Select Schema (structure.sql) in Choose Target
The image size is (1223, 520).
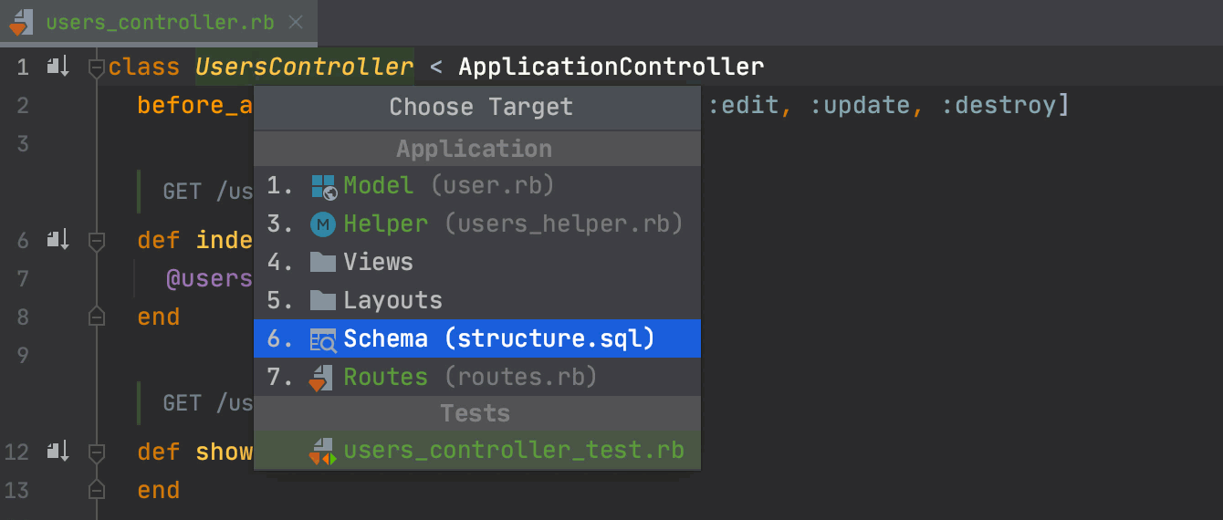click(477, 339)
